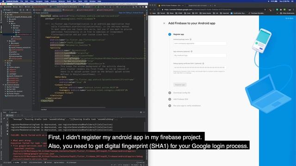Image resolution: width=296 pixels, height=166 pixels.
Task: Open the View menu
Action: pyautogui.click(x=32, y=1)
